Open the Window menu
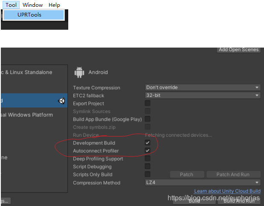The width and height of the screenshot is (264, 206). pyautogui.click(x=33, y=5)
